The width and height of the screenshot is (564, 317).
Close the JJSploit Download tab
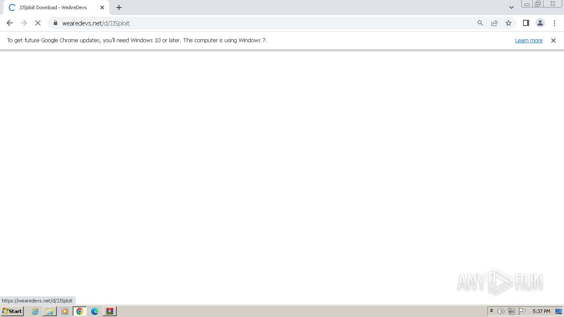tap(102, 7)
